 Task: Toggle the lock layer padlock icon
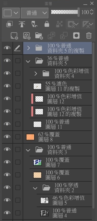(x=47, y=24)
